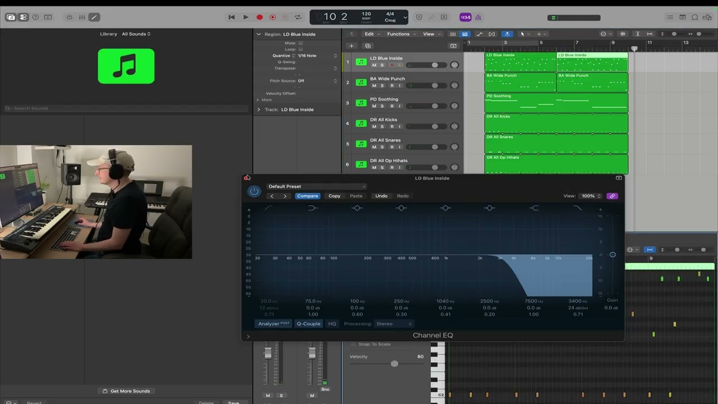Open the Quantize 1/16 Note menu
This screenshot has height=404, width=718.
(x=317, y=56)
